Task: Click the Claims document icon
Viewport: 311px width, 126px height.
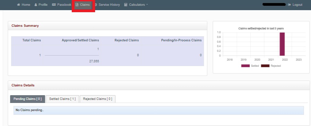Action: [77, 4]
